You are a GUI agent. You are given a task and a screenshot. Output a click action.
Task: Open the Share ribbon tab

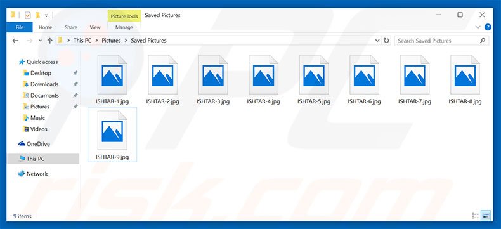point(71,27)
